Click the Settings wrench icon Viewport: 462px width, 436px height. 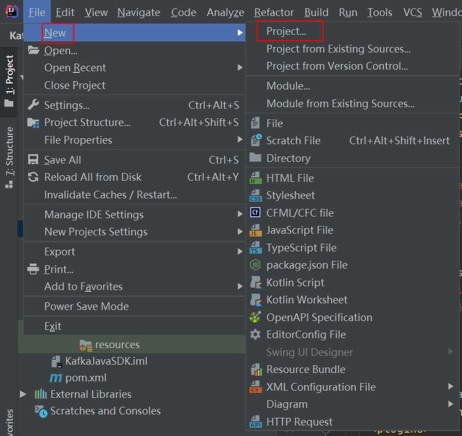click(x=33, y=104)
